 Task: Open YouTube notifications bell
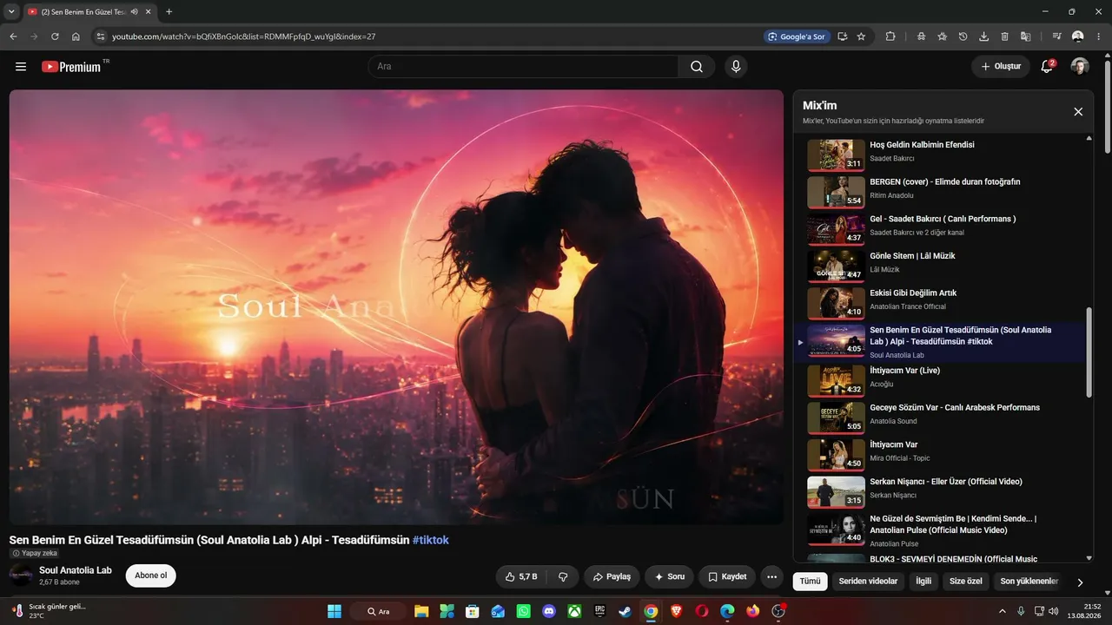coord(1047,67)
